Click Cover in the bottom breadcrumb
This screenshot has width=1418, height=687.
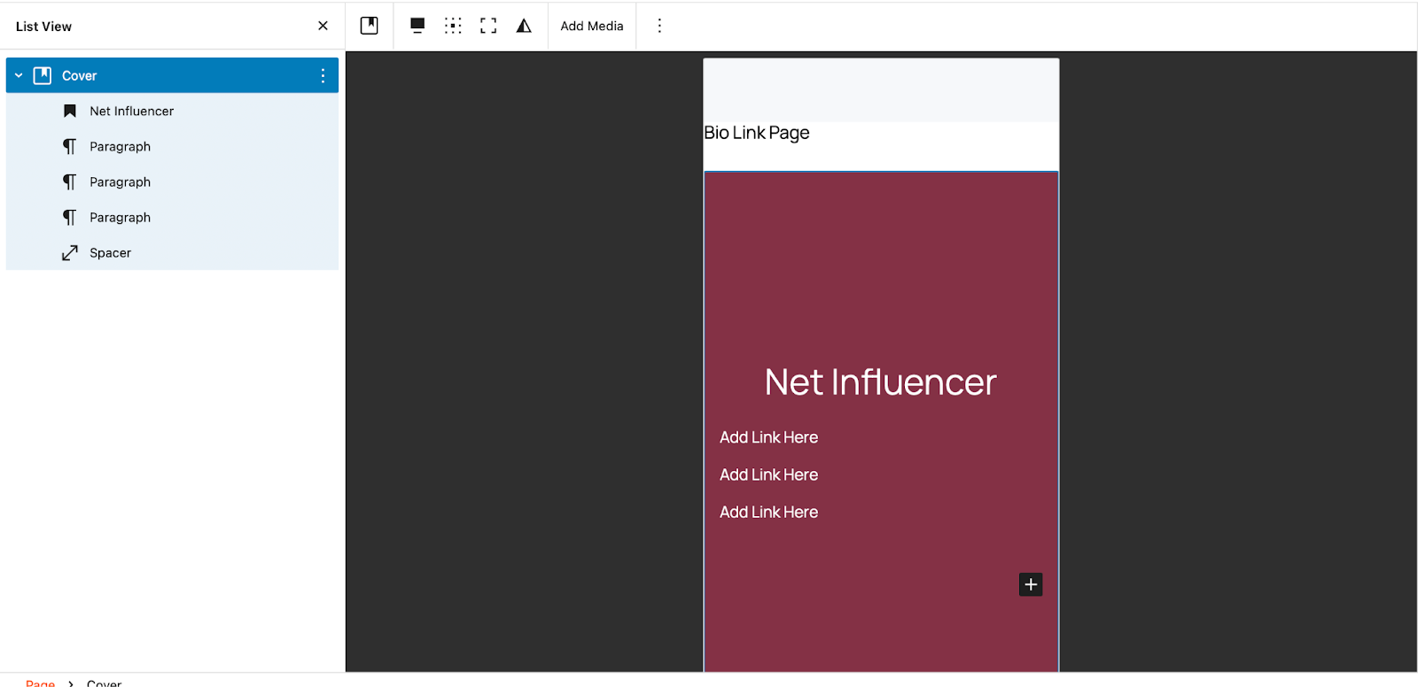point(104,683)
